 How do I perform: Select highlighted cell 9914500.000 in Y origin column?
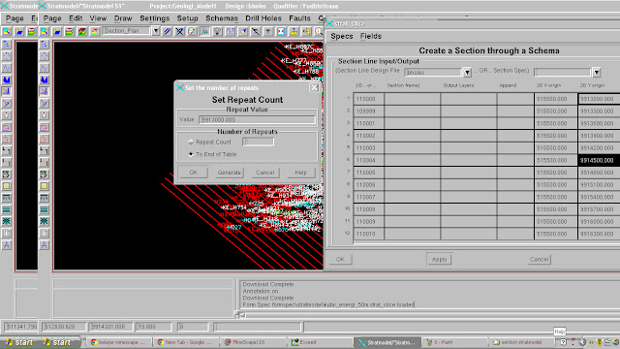pyautogui.click(x=599, y=160)
